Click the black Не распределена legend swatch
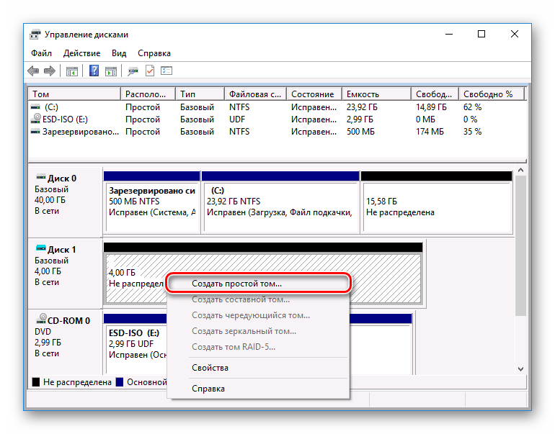Screen dimensions: 555x434 (36, 382)
